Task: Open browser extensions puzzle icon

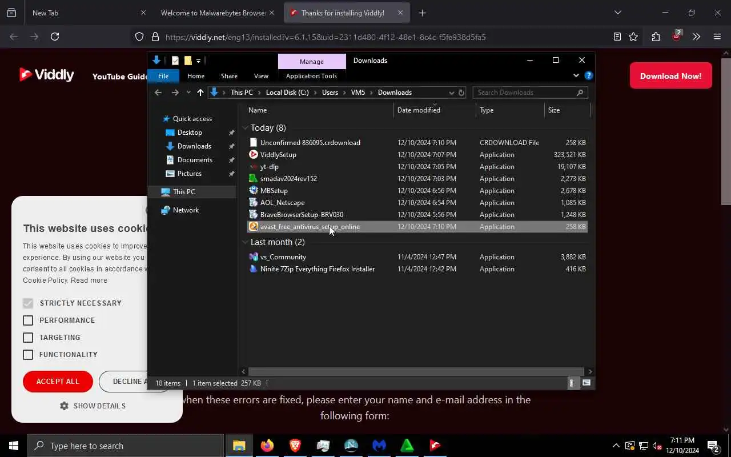Action: [x=656, y=37]
